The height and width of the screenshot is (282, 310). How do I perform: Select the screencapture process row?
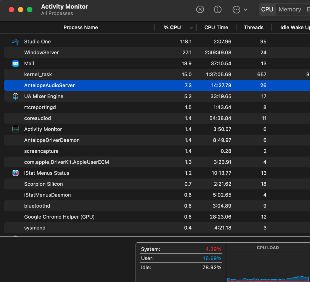pos(157,151)
